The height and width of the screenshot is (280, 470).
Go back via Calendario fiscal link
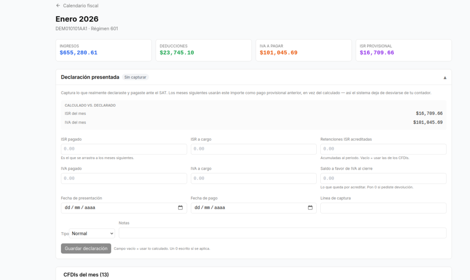pyautogui.click(x=81, y=6)
